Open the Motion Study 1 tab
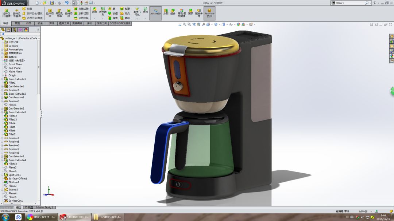The height and width of the screenshot is (221, 394). click(x=45, y=208)
